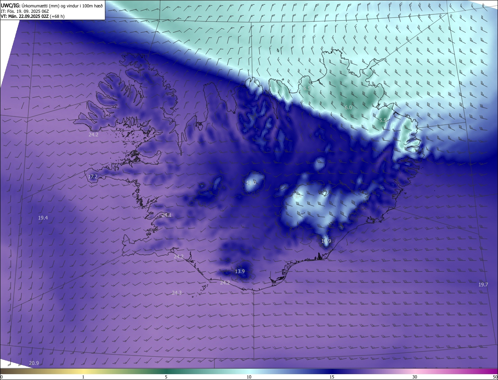
Task: Click the legend tick label 0
Action: click(2, 377)
